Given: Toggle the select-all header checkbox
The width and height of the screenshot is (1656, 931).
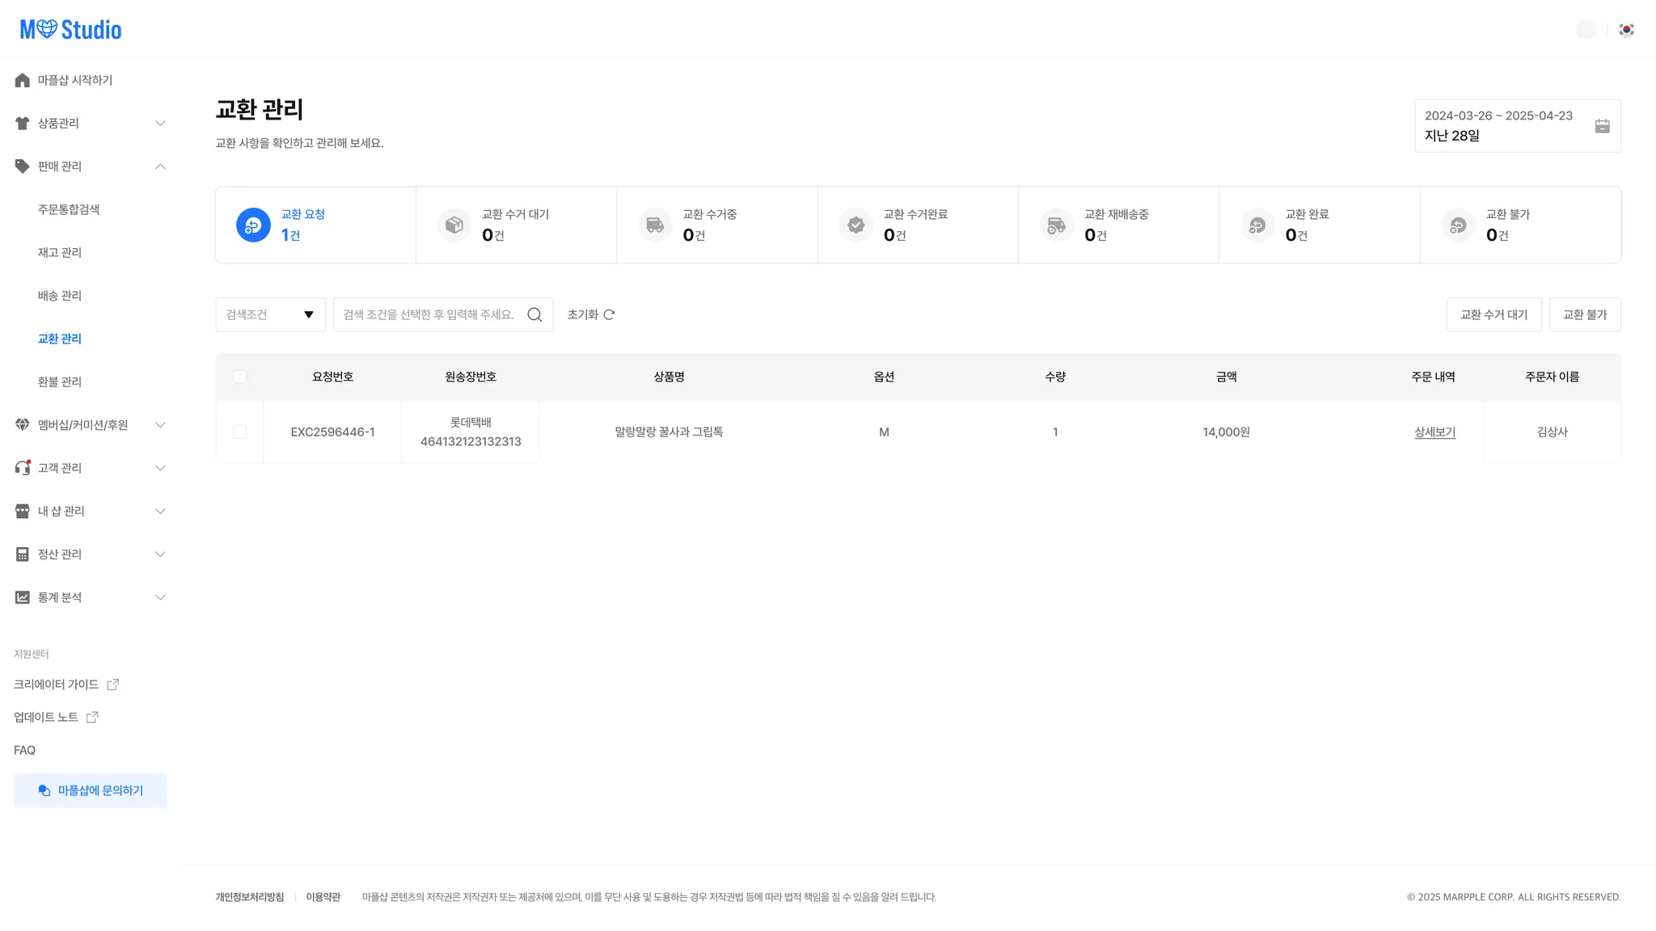Looking at the screenshot, I should (240, 377).
